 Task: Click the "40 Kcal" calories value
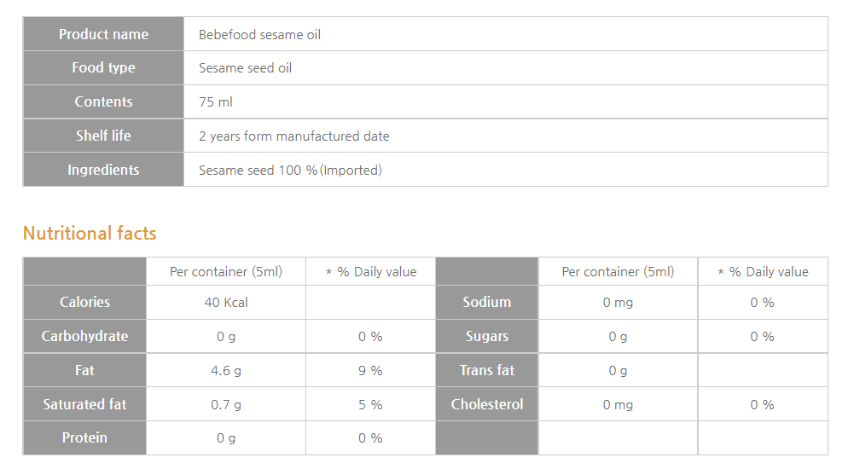point(226,303)
